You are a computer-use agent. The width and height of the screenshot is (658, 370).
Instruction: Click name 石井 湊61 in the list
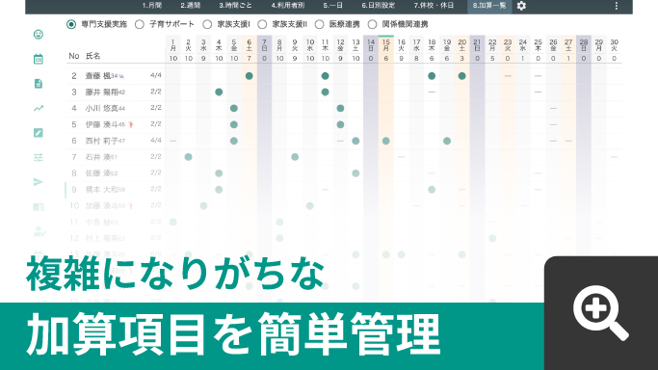pyautogui.click(x=101, y=157)
